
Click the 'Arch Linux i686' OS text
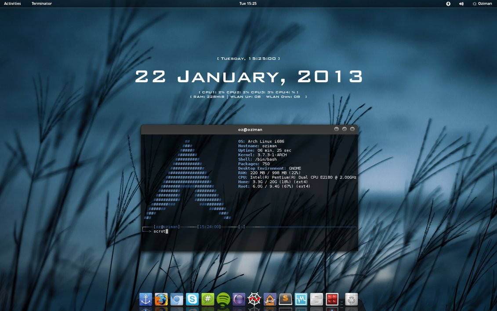(x=266, y=142)
